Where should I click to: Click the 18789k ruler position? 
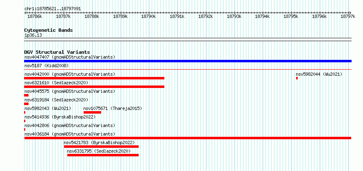point(120,16)
